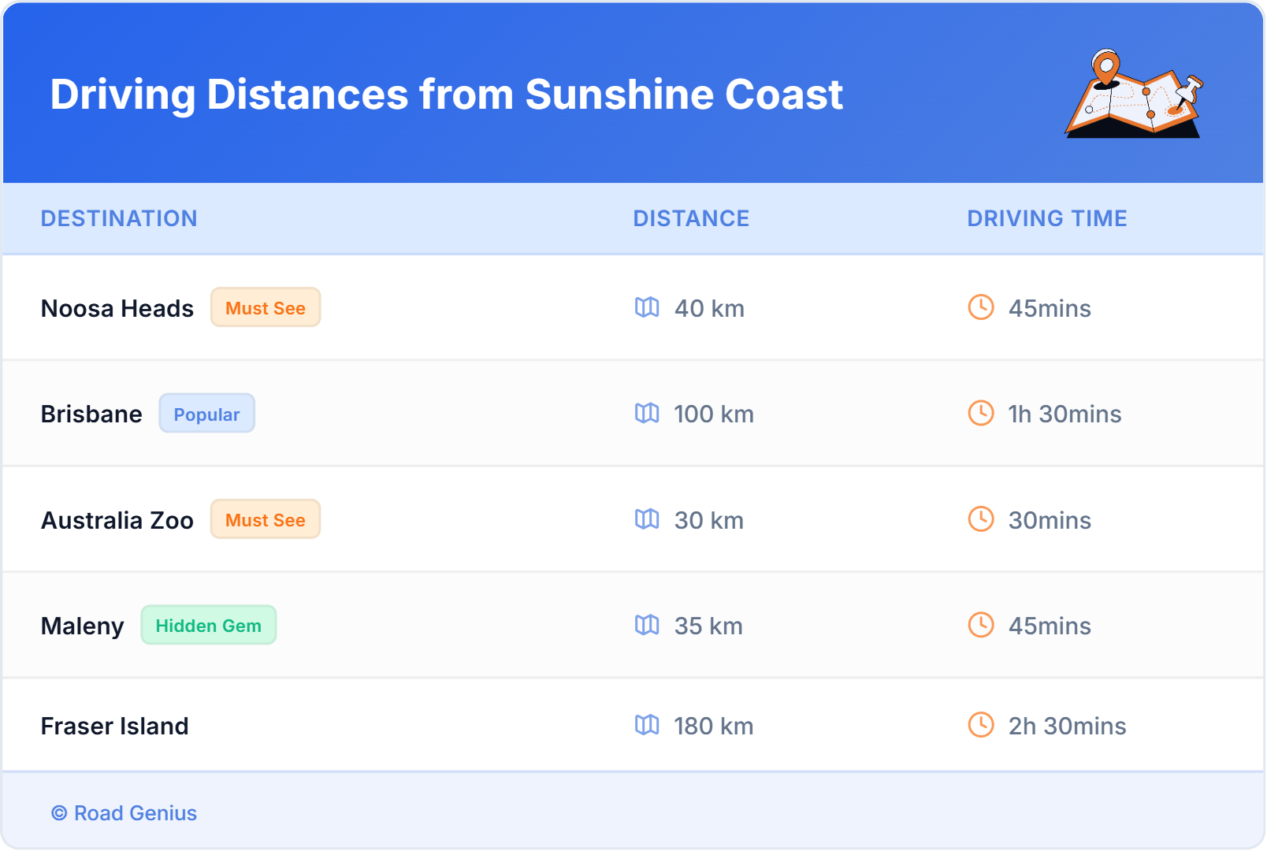Open the Road Genius copyright link
The height and width of the screenshot is (851, 1267).
(124, 813)
